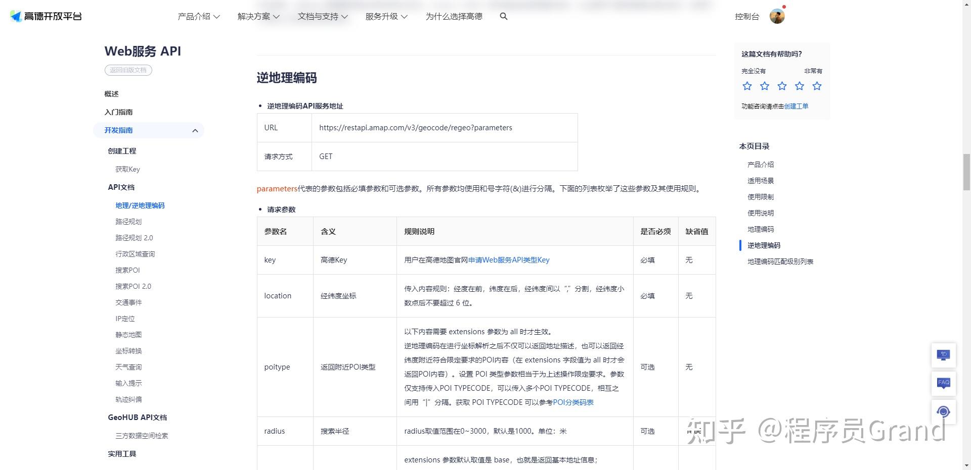This screenshot has width=971, height=470.
Task: Open the user avatar profile picture
Action: pyautogui.click(x=777, y=16)
